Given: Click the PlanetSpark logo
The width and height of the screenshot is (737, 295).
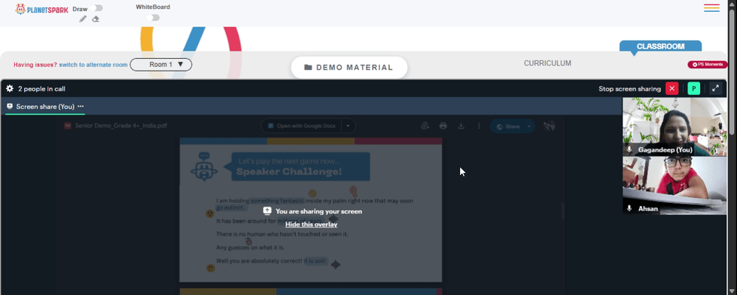Looking at the screenshot, I should coord(41,9).
